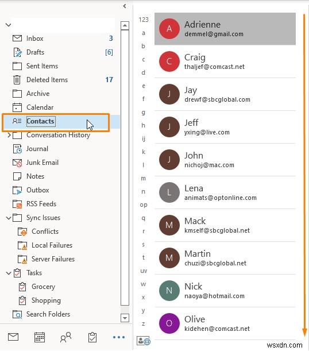The width and height of the screenshot is (309, 351).
Task: Click Deleted Items count 17
Action: coord(109,80)
